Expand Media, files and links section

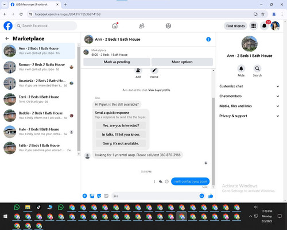pyautogui.click(x=250, y=106)
